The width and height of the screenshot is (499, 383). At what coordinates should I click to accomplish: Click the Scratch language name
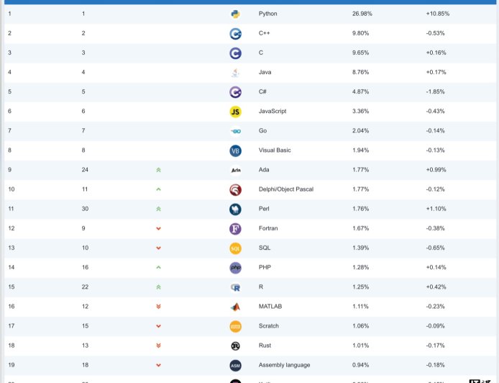[x=268, y=326]
